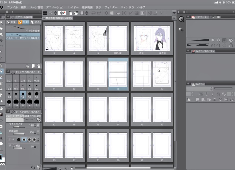Adjust the ブラシサイズ slider bar
Screen dimensions: 235x170
point(19,127)
